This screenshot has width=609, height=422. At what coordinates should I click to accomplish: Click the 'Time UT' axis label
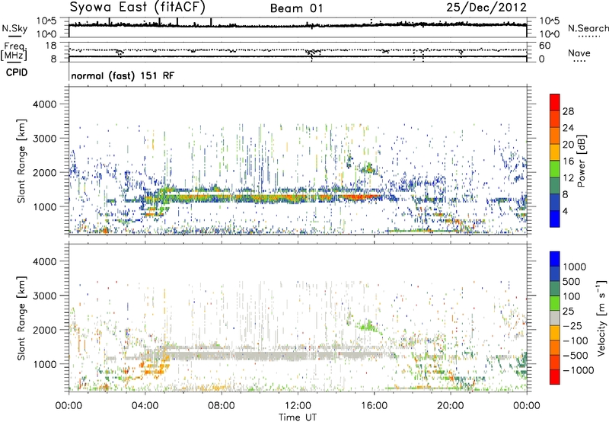tap(298, 417)
